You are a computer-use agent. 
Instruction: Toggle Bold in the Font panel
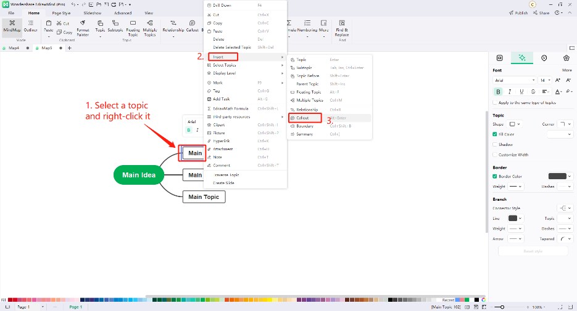pos(498,91)
